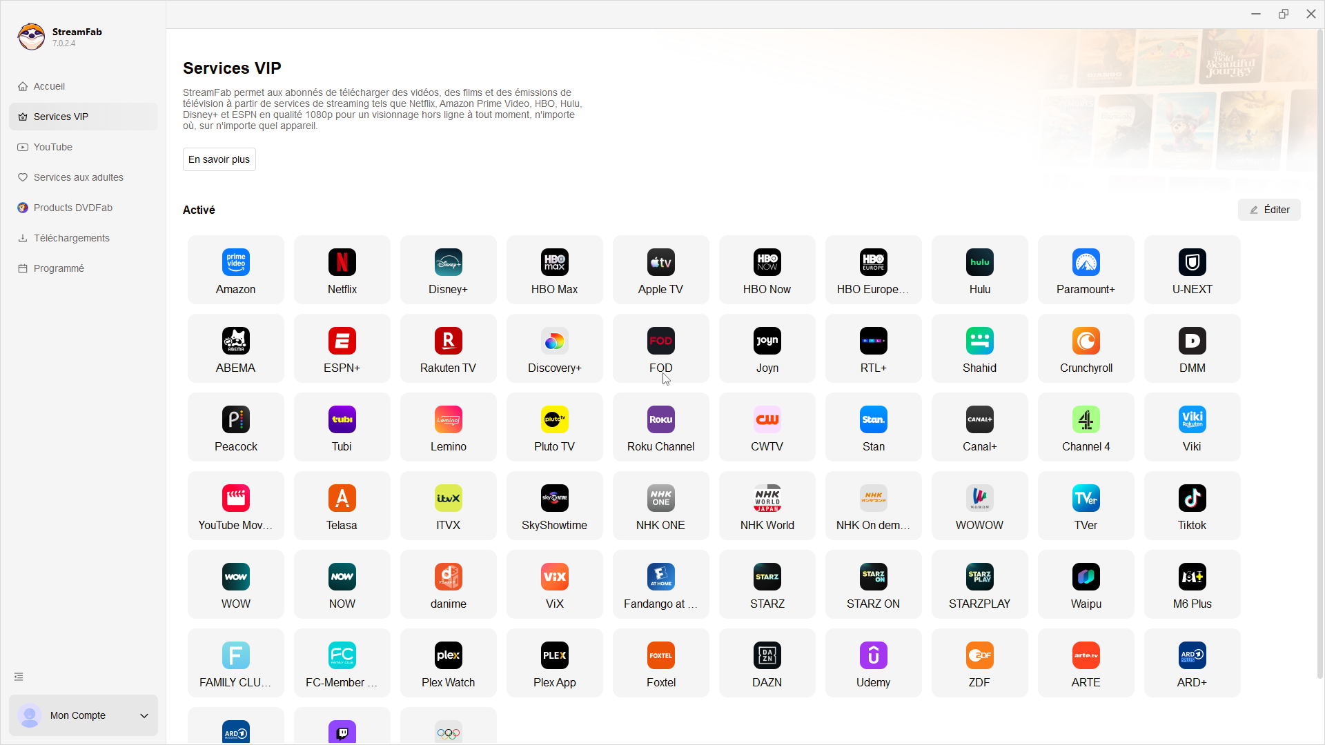This screenshot has height=745, width=1325.
Task: Open the Discovery+ service
Action: click(x=555, y=348)
